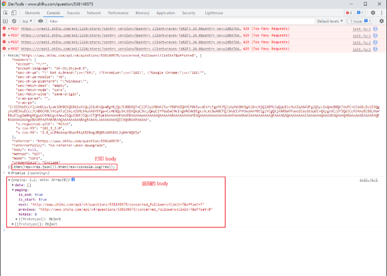Image resolution: width=387 pixels, height=276 pixels.
Task: Expand the data: [] property
Action: [13, 185]
